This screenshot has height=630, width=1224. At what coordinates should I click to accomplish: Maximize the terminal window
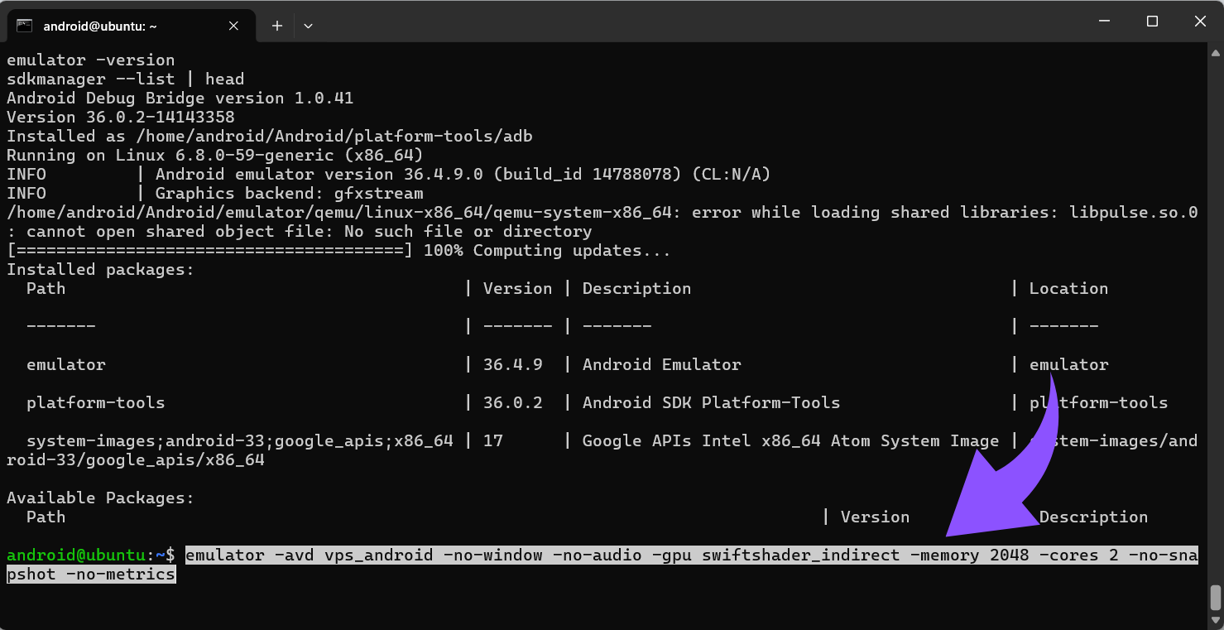coord(1152,22)
